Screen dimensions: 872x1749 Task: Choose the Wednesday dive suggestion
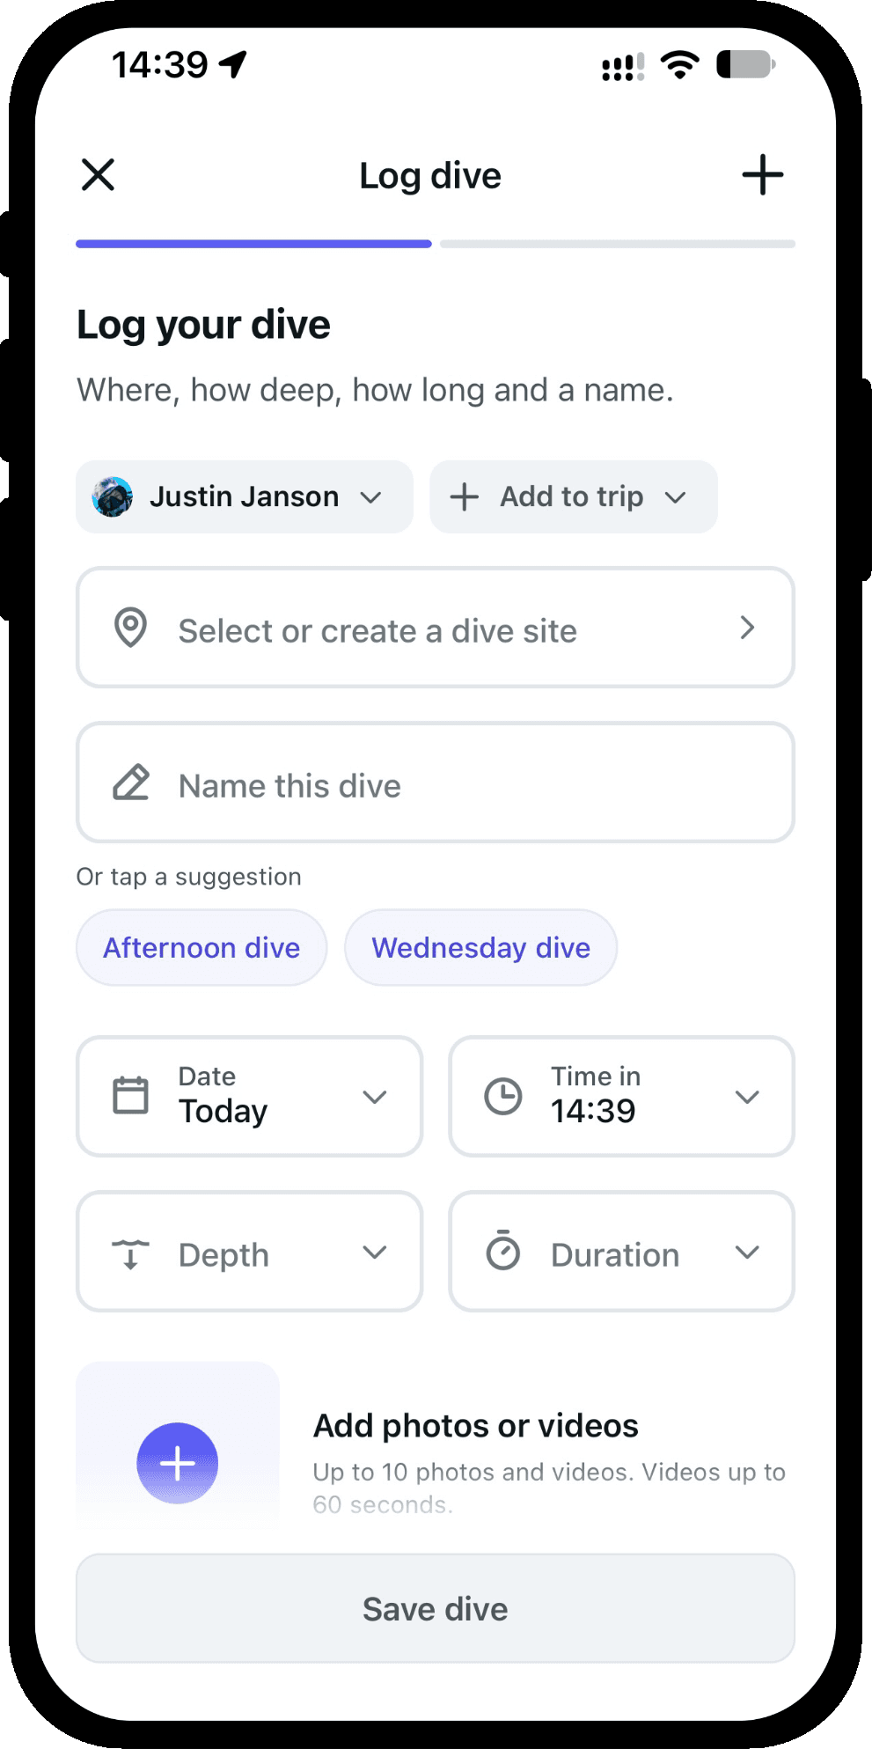[480, 947]
